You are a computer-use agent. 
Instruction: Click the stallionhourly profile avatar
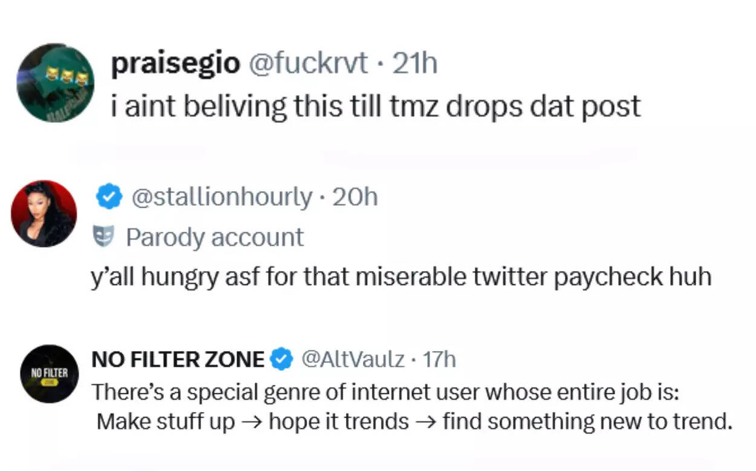[x=44, y=213]
